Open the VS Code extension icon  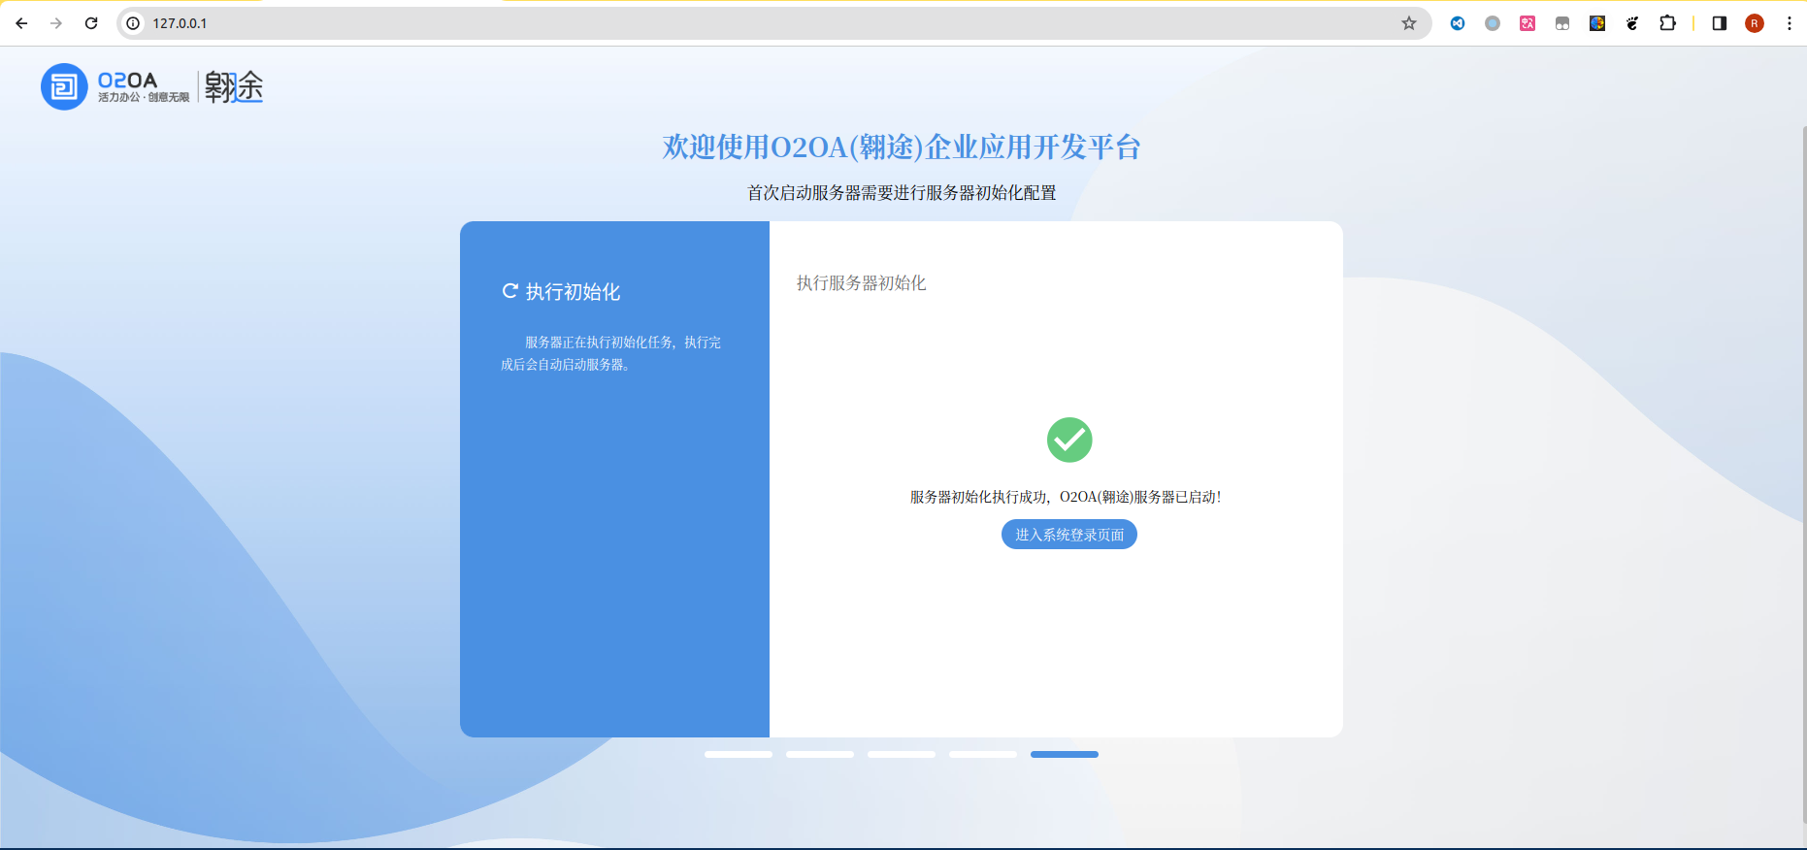point(1458,23)
